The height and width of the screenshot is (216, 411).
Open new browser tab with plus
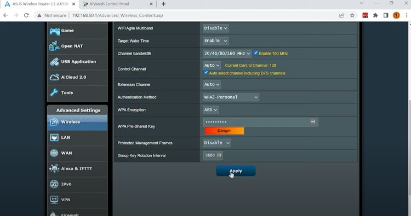tap(163, 4)
